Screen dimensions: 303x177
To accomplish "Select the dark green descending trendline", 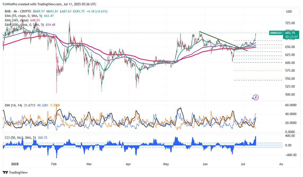I will [223, 41].
